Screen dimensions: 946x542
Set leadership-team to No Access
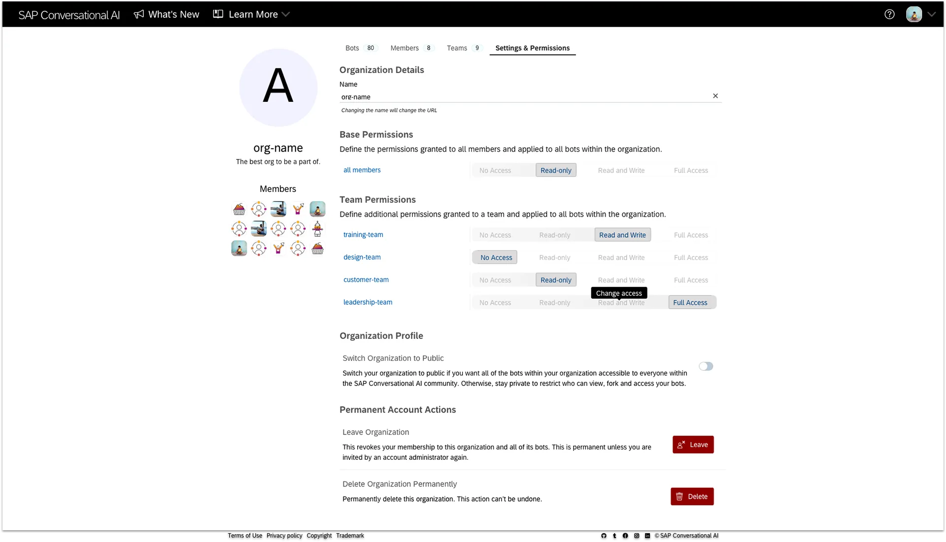click(495, 303)
